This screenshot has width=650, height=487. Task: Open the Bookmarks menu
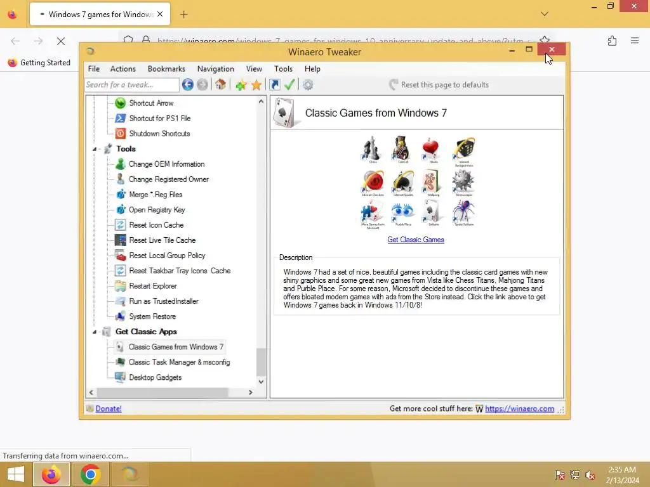click(x=166, y=68)
